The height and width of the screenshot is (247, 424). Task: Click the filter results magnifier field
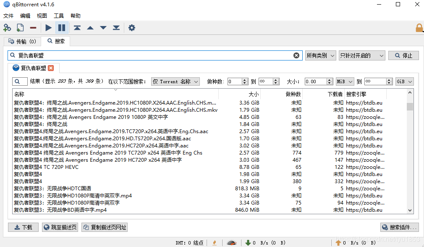click(20, 81)
